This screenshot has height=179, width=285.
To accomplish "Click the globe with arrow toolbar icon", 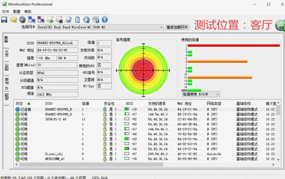I will 86,19.
